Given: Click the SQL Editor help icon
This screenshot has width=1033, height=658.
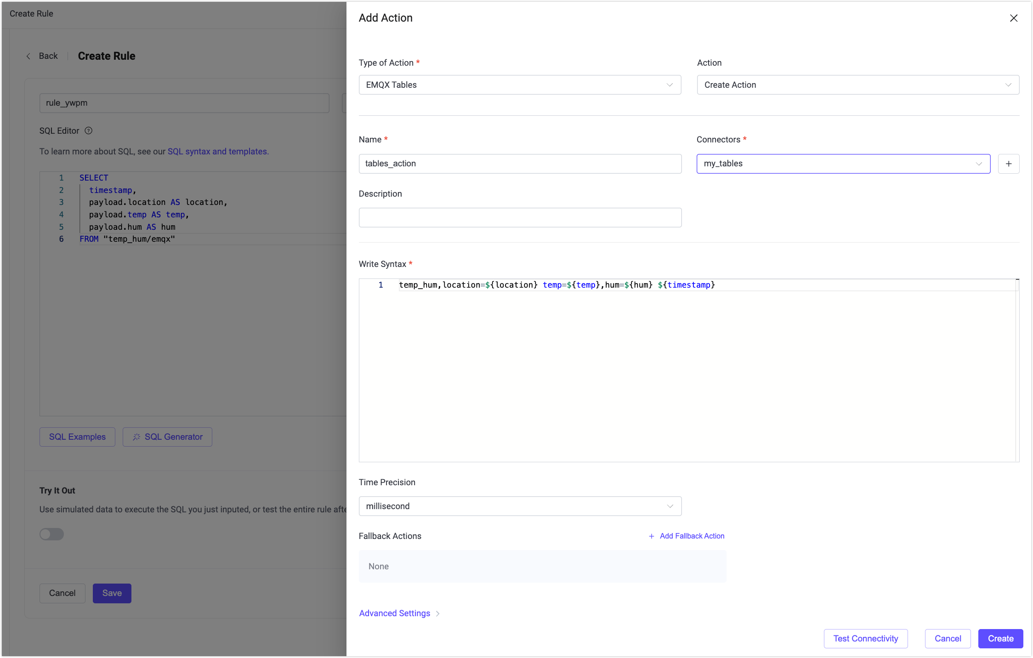Looking at the screenshot, I should pos(89,130).
